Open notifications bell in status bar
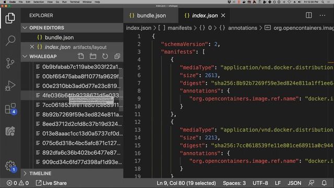Viewport: 334px width, 188px height. (324, 183)
